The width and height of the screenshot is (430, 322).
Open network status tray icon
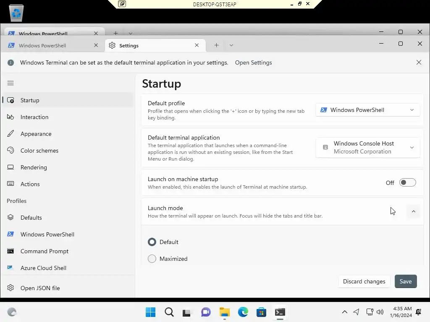pos(370,312)
